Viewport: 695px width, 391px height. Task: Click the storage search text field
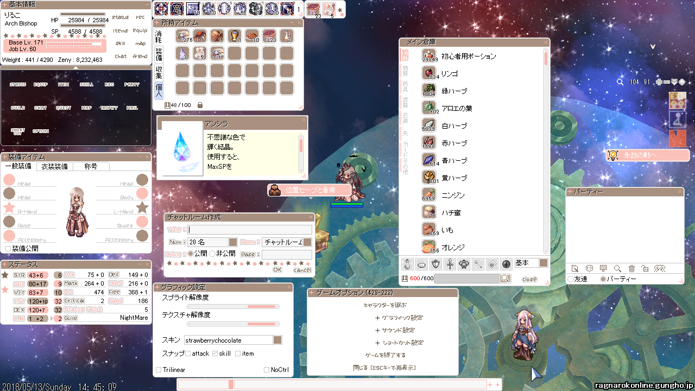pyautogui.click(x=466, y=279)
